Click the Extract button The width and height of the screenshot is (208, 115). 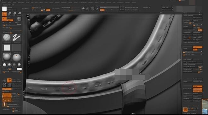coord(188,26)
